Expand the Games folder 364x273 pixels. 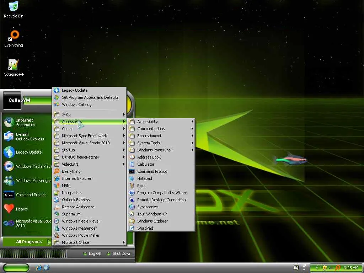tap(89, 129)
